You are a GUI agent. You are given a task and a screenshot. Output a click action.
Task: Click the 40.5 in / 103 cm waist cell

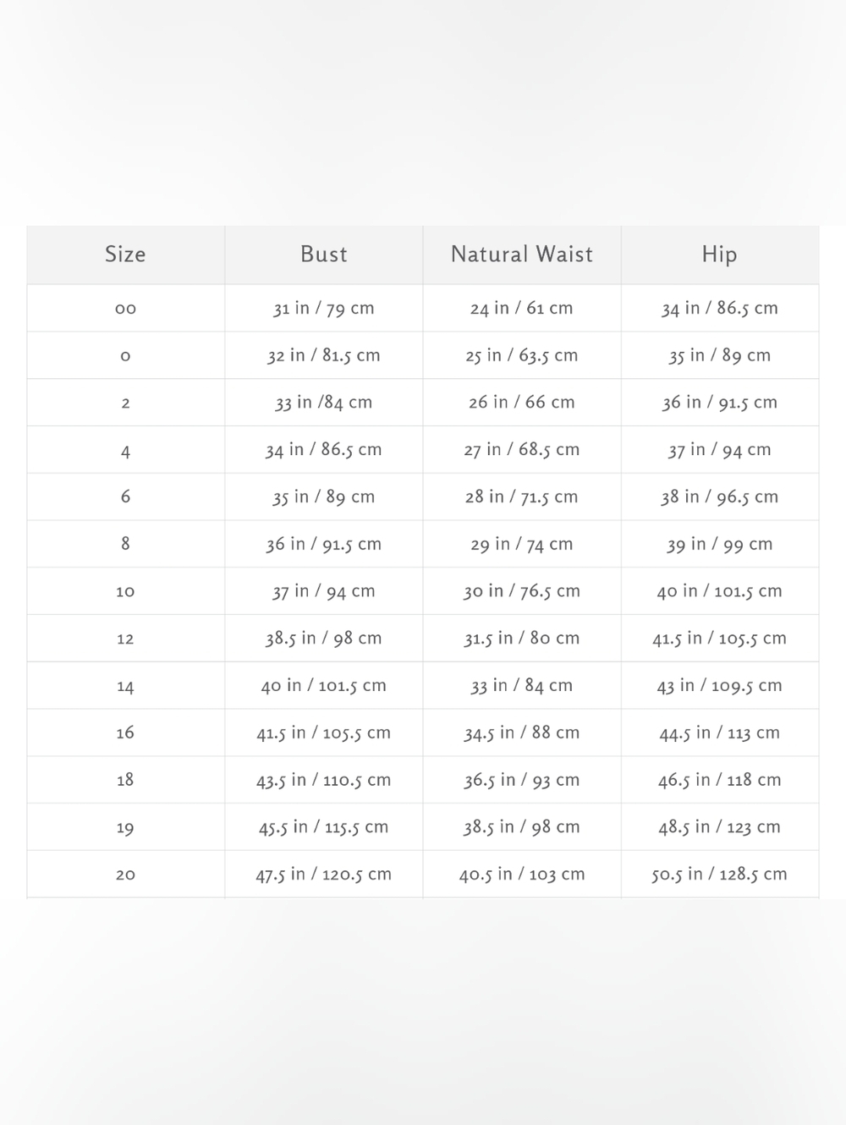click(x=522, y=875)
